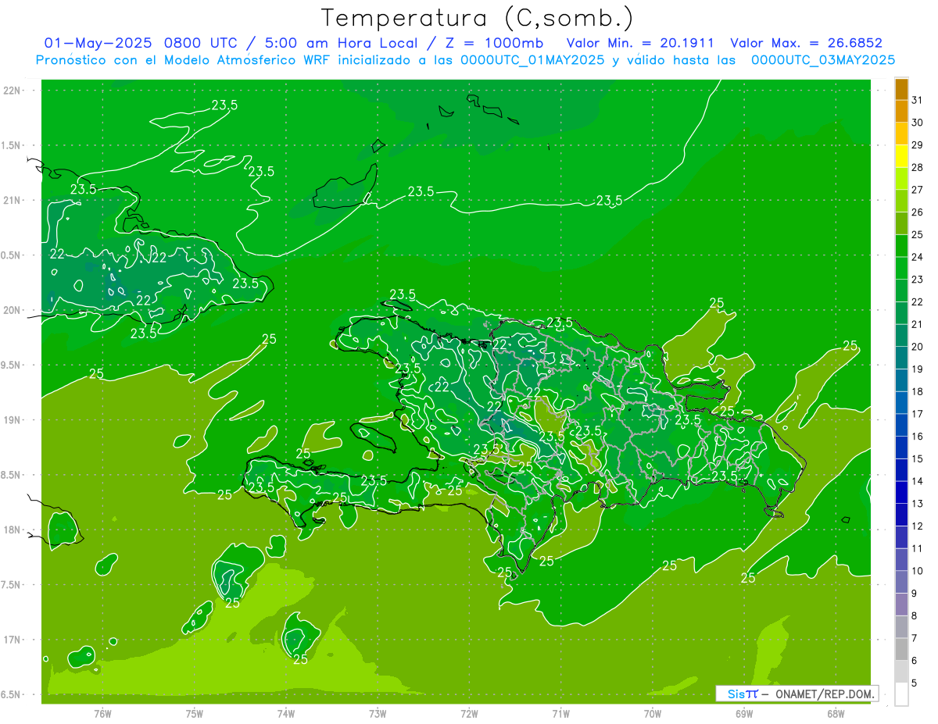The height and width of the screenshot is (724, 938).
Task: Click the "72W" longitude axis label
Action: coord(469,712)
